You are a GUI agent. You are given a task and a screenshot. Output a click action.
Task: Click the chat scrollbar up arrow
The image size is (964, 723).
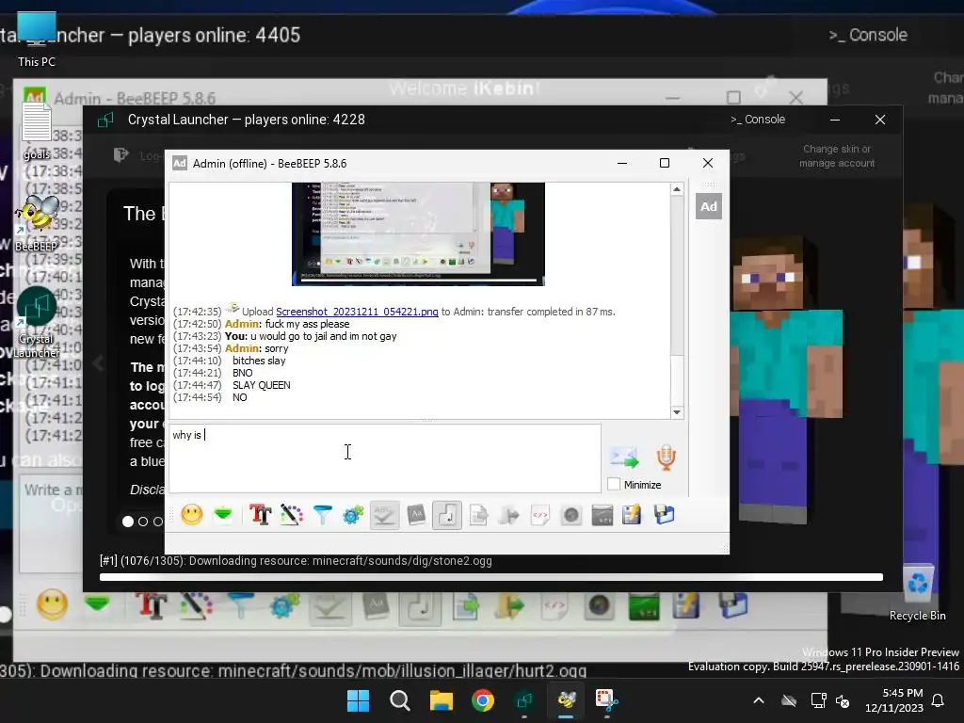click(677, 189)
